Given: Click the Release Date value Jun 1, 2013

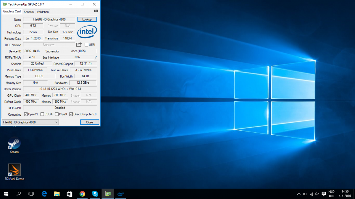Looking at the screenshot, I should tap(33, 38).
